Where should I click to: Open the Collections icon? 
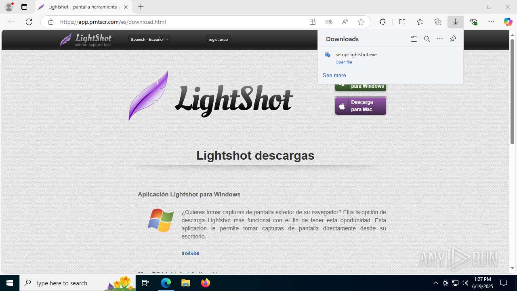(x=438, y=22)
